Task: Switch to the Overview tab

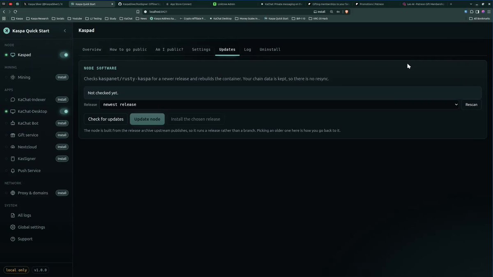Action: (92, 49)
